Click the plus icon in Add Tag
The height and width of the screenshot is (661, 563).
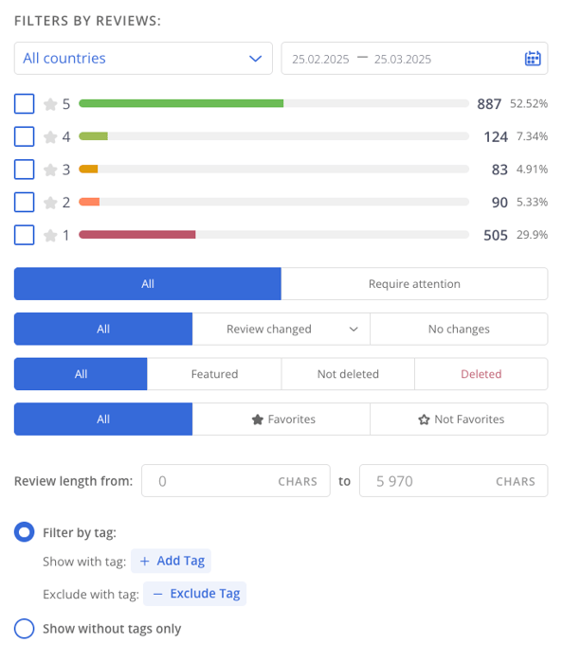(144, 561)
